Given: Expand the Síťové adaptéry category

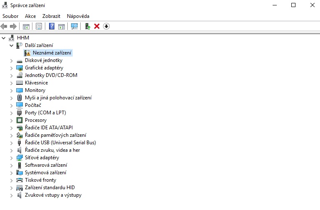Looking at the screenshot, I should [12, 158].
